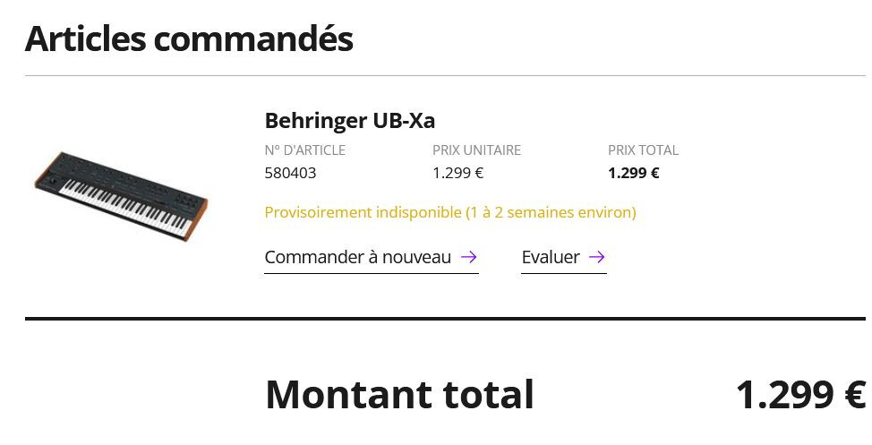
Task: Click the large total amount 1.299 €
Action: click(800, 395)
